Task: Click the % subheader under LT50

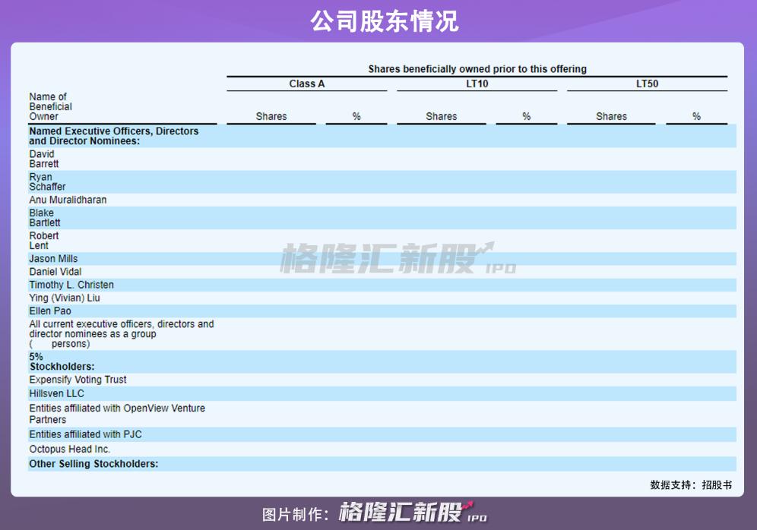Action: click(696, 116)
